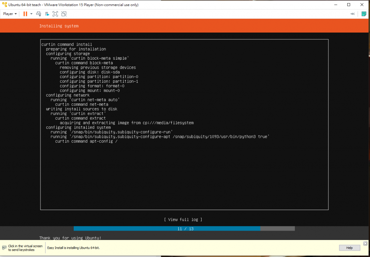
Task: Click 'configuring network' log line
Action: (68, 95)
